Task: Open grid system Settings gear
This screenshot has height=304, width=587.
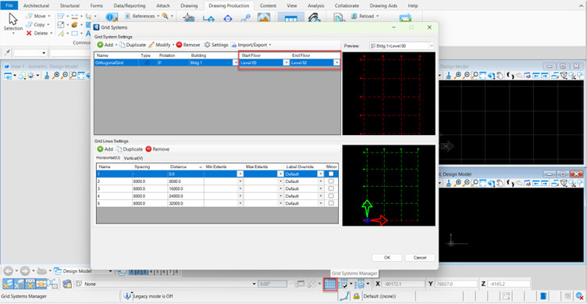Action: pos(207,45)
